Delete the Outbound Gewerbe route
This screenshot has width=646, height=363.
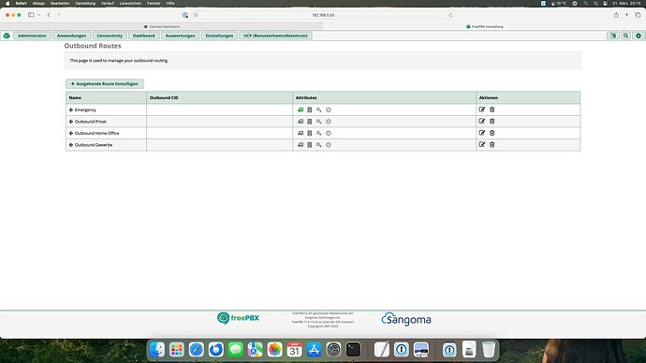click(492, 144)
